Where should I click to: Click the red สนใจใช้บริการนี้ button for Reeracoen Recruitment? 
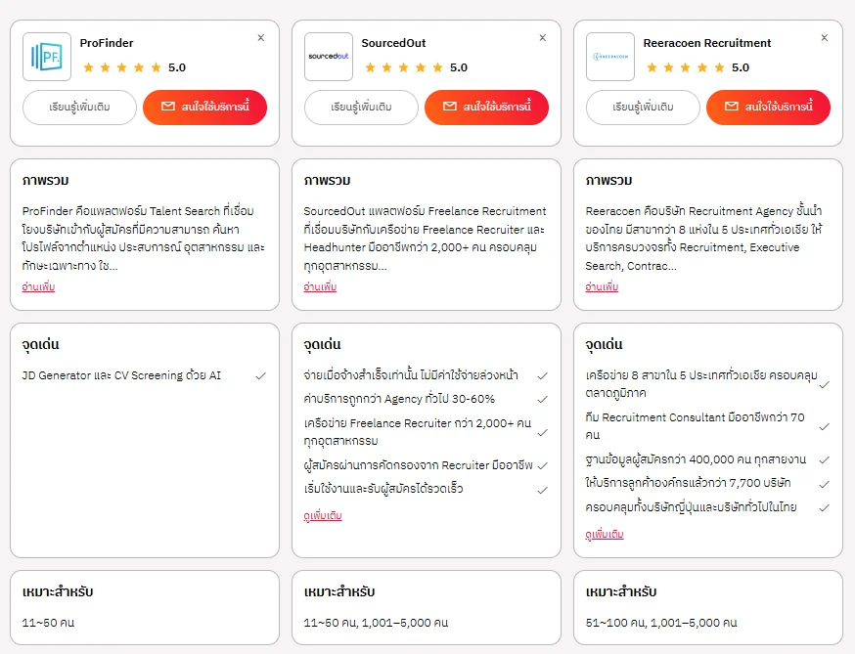768,108
